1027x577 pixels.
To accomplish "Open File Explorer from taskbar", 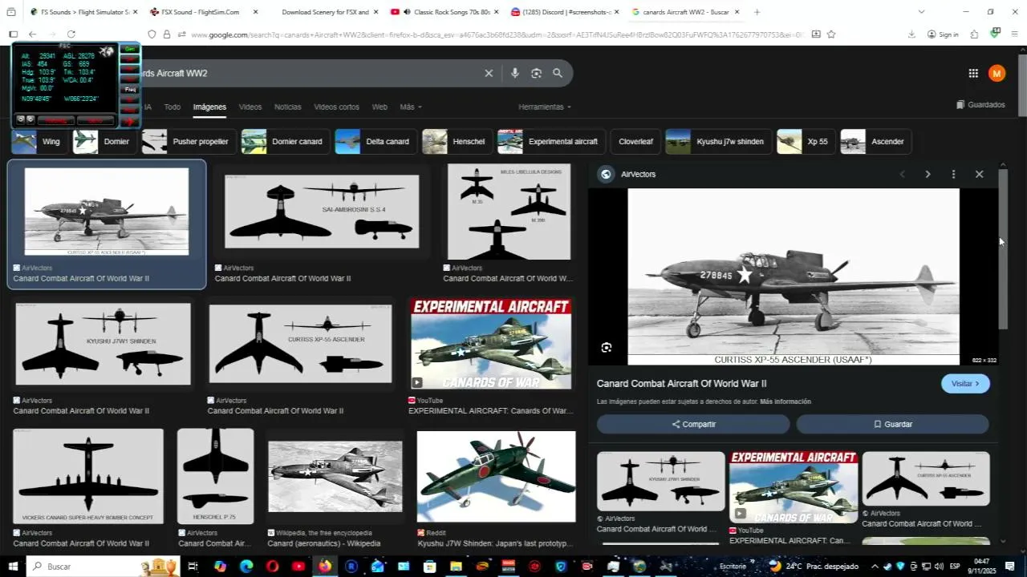I will pyautogui.click(x=456, y=567).
